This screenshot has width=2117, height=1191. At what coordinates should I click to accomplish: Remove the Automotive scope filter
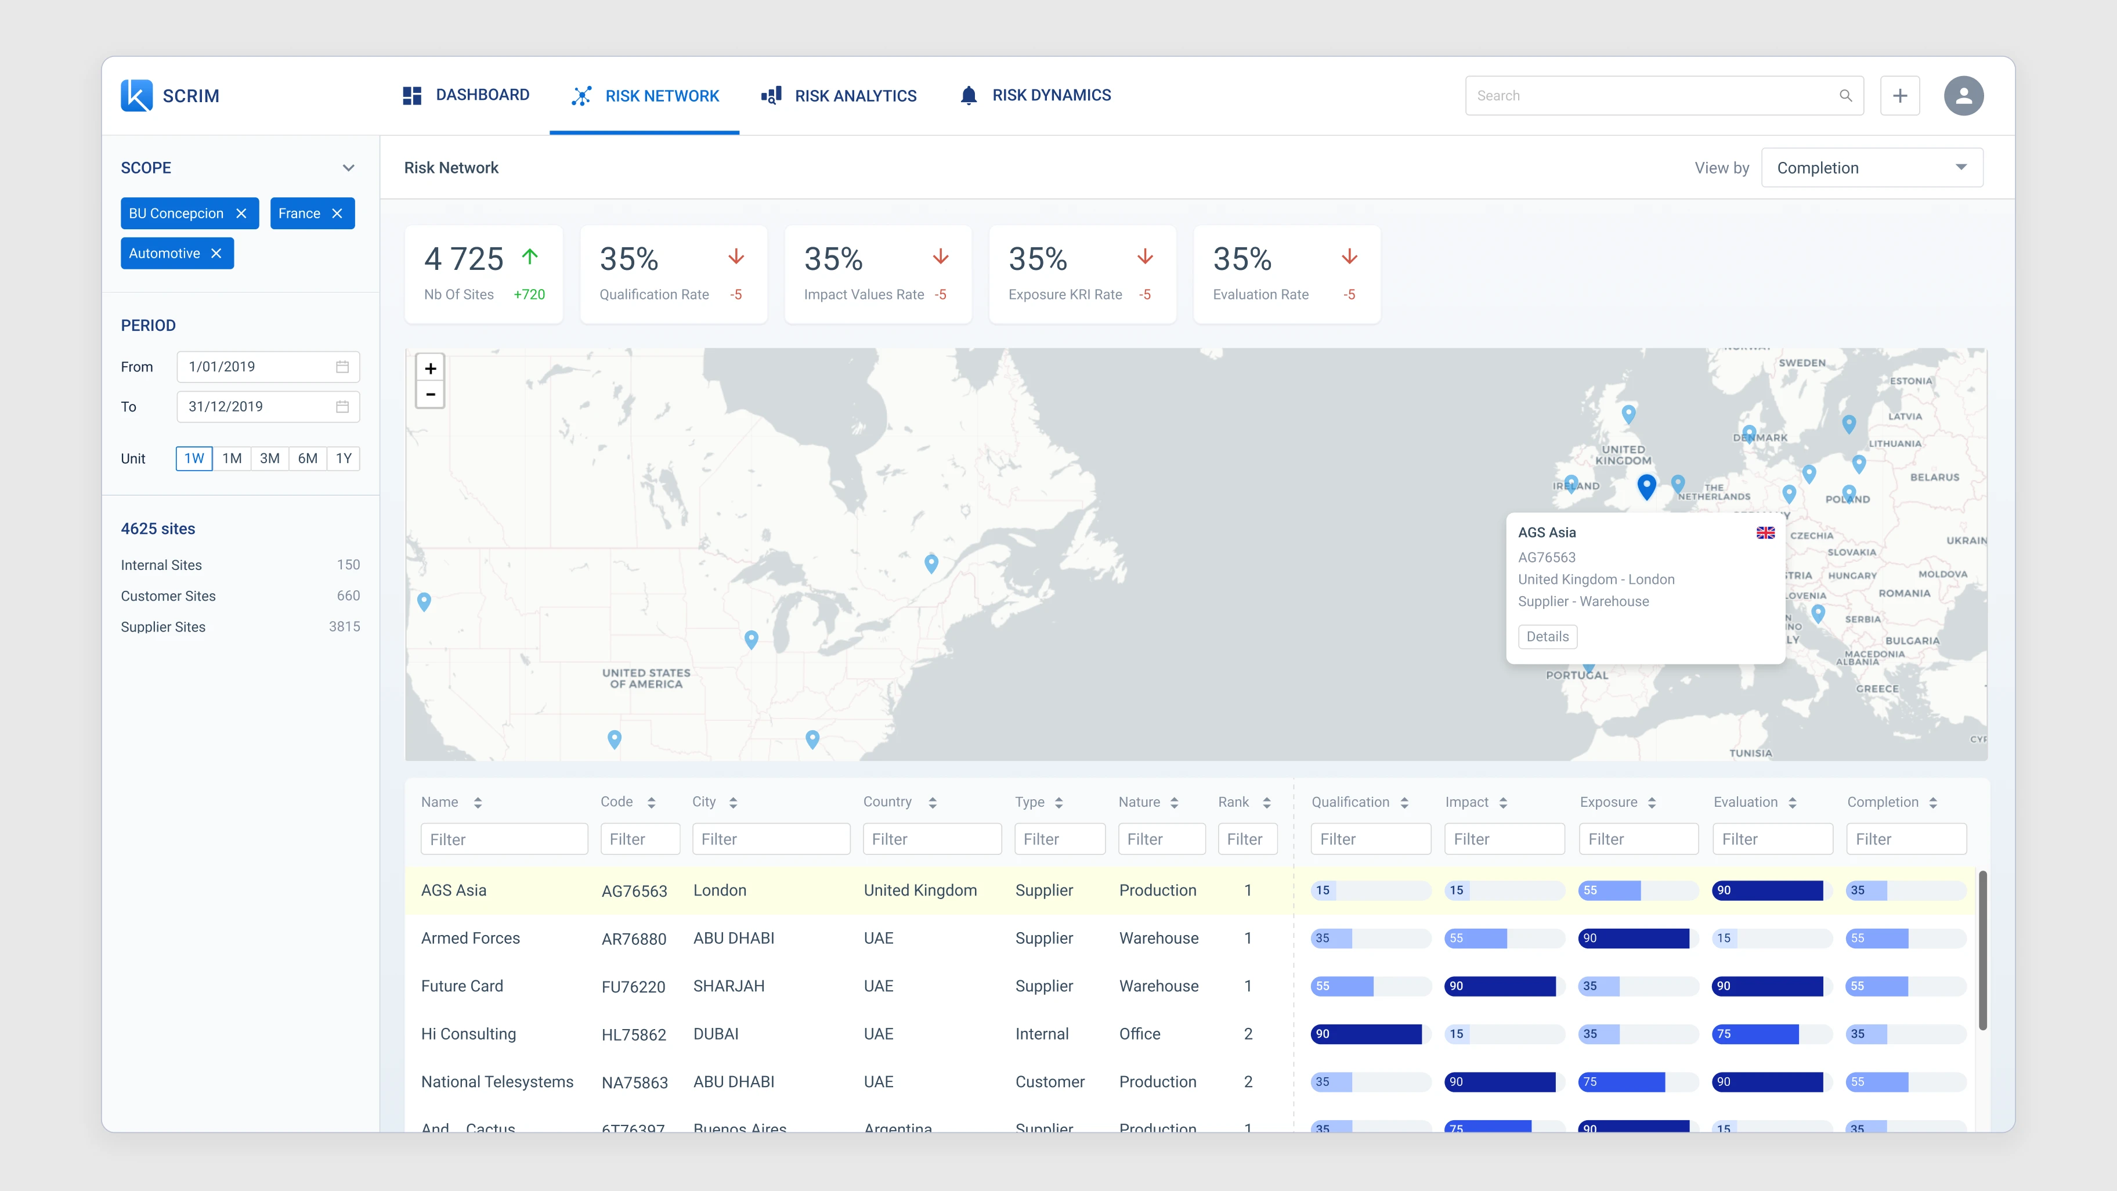click(x=216, y=253)
